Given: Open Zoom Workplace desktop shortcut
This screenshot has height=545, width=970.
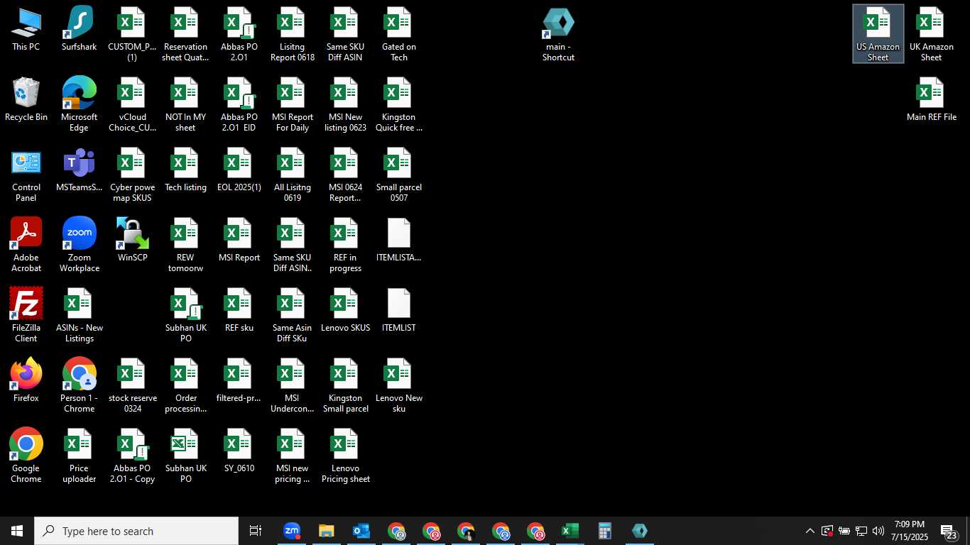Looking at the screenshot, I should [79, 246].
